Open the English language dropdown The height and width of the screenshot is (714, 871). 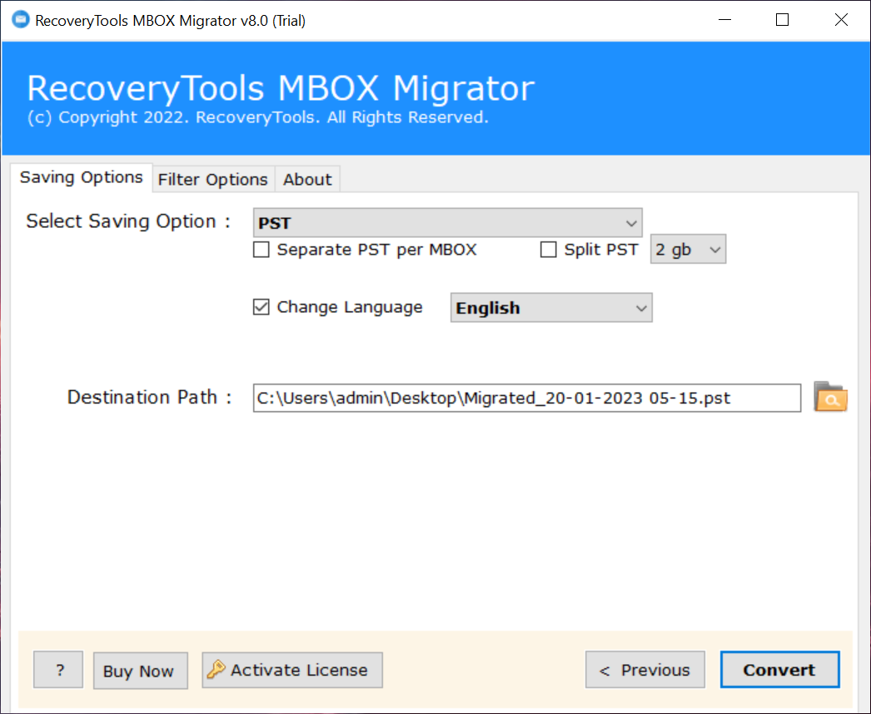tap(551, 308)
